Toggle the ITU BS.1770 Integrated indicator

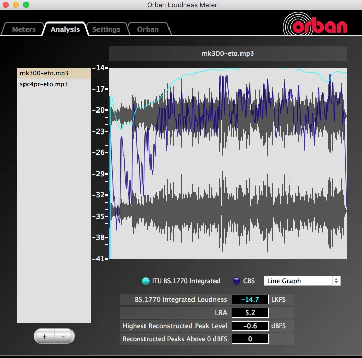(146, 281)
